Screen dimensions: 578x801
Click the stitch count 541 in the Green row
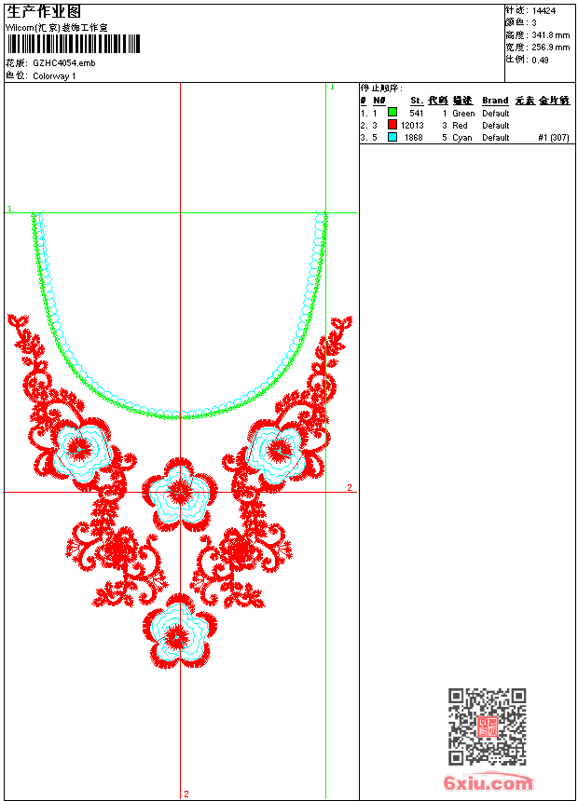417,114
